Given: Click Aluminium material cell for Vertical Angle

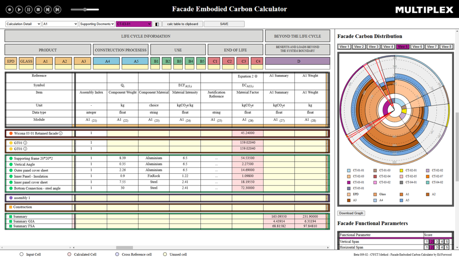Looking at the screenshot, I should 154,164.
